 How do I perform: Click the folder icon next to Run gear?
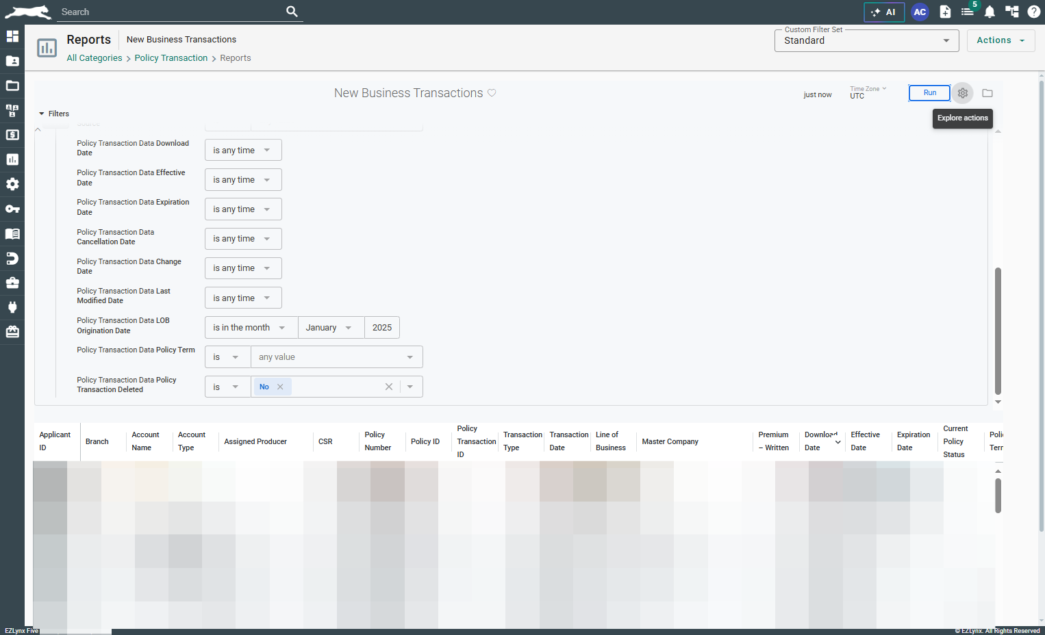[x=987, y=93]
